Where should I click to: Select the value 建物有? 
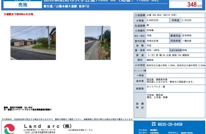tap(150, 60)
